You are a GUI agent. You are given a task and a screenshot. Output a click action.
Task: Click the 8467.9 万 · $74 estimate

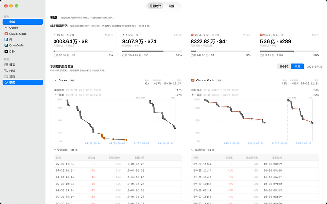click(x=139, y=41)
